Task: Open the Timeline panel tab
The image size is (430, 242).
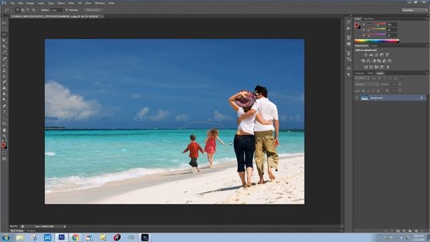Action: coord(31,231)
